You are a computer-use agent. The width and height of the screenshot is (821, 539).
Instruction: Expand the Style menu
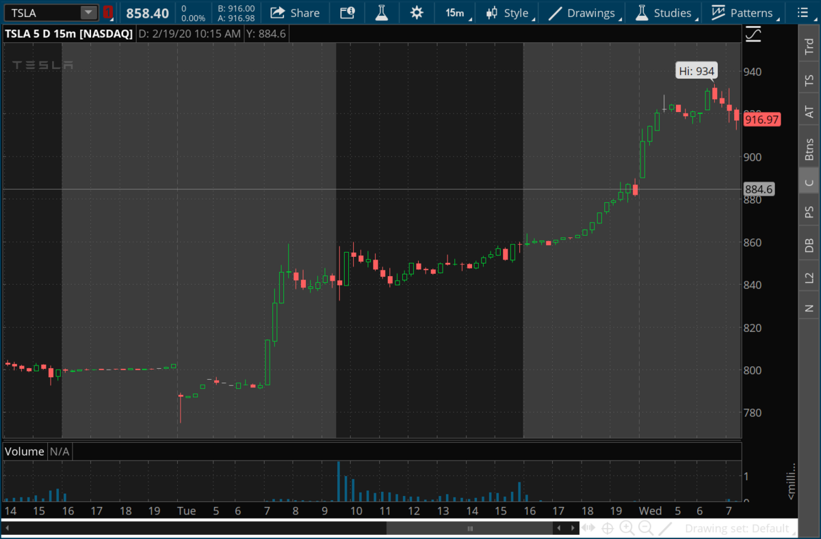point(510,13)
